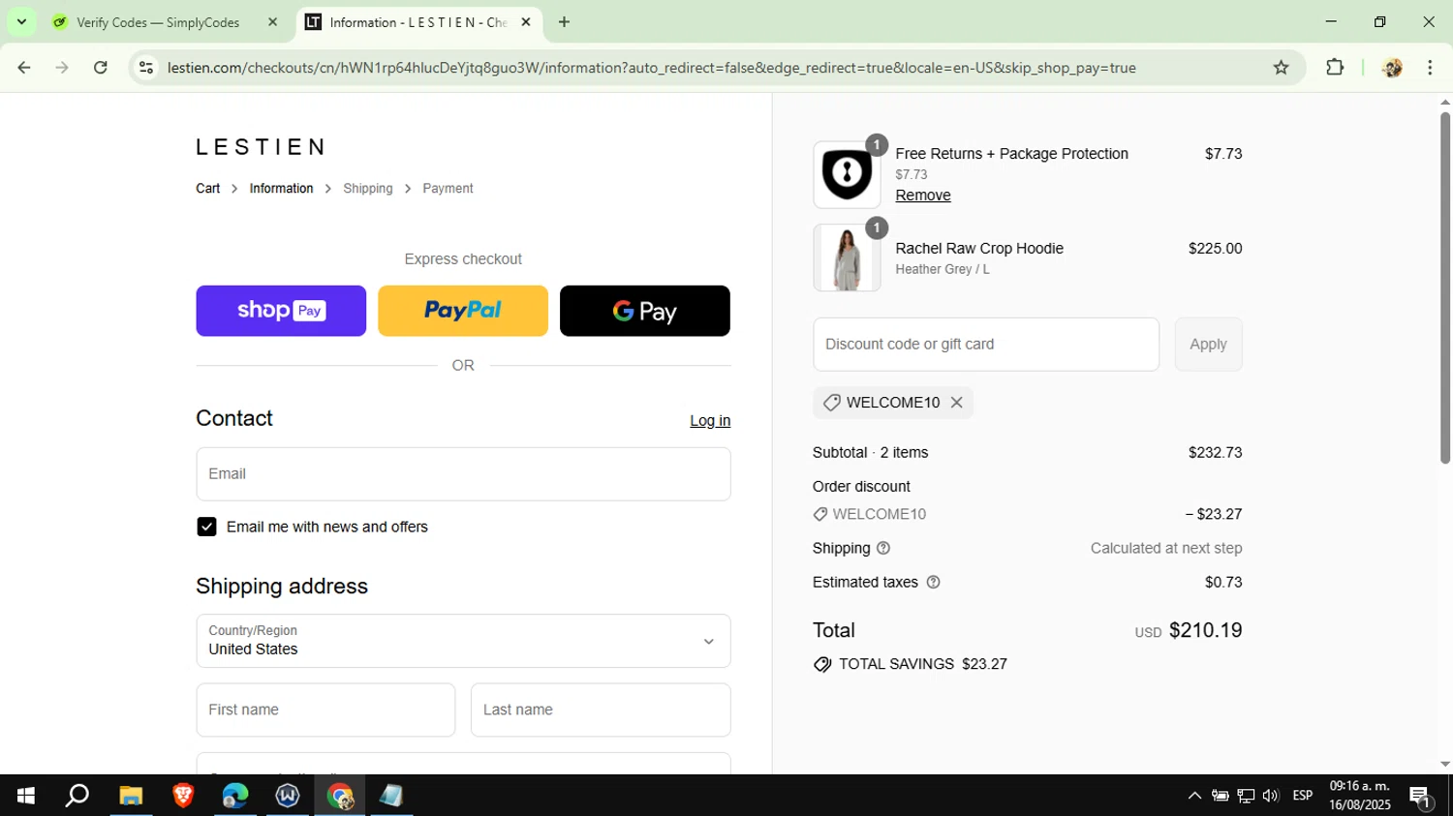1453x816 pixels.
Task: Show Estimated taxes help icon
Action: click(x=933, y=583)
